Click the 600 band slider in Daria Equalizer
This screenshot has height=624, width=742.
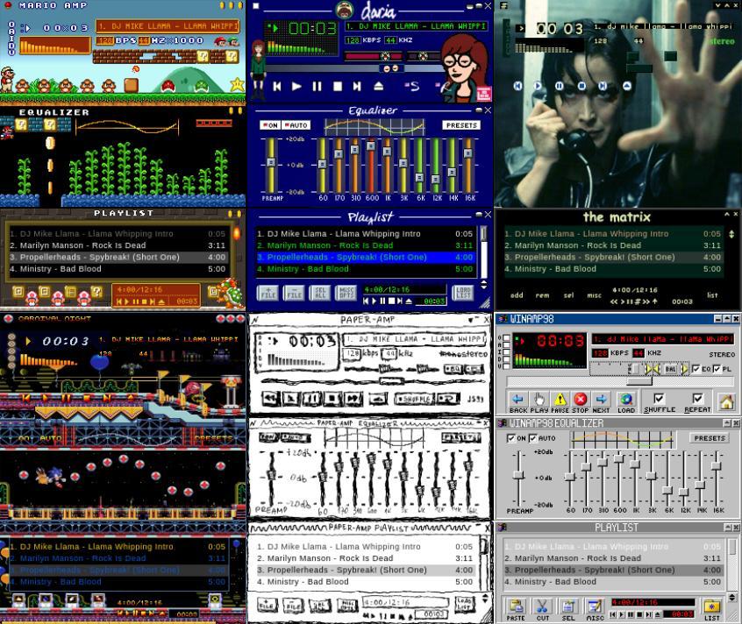click(x=371, y=165)
